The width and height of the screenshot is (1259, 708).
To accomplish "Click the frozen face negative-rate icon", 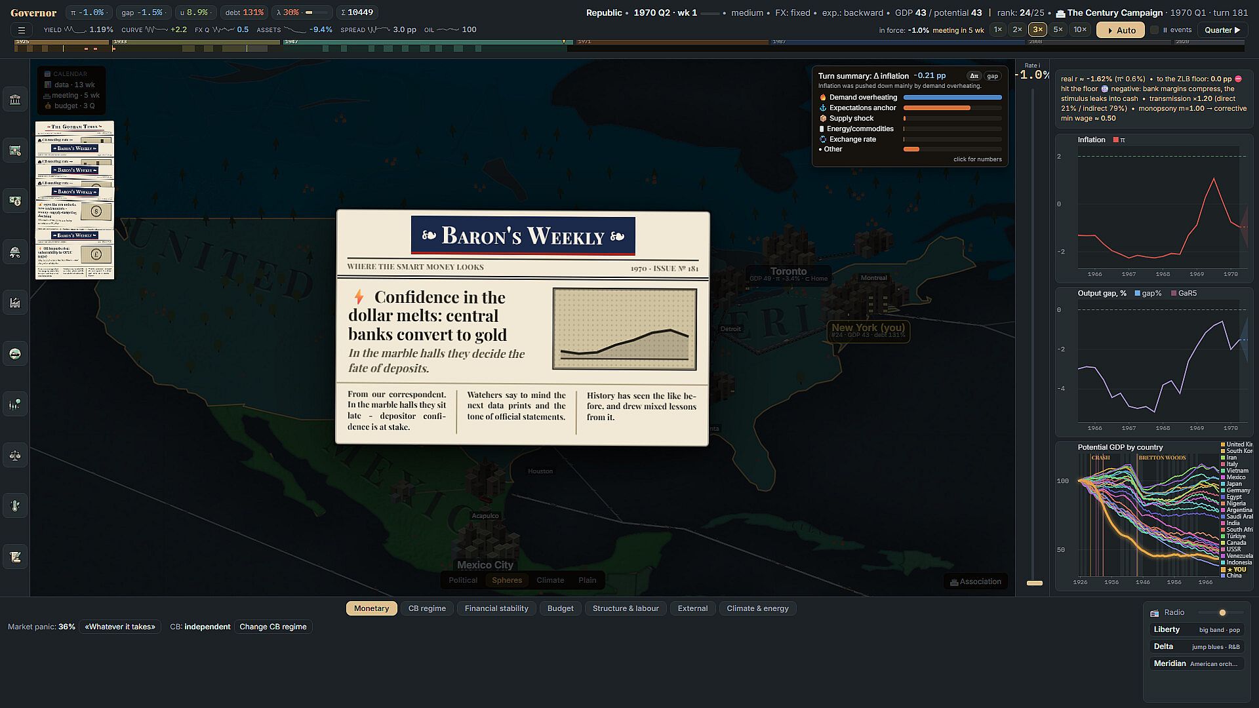I will click(x=1104, y=88).
